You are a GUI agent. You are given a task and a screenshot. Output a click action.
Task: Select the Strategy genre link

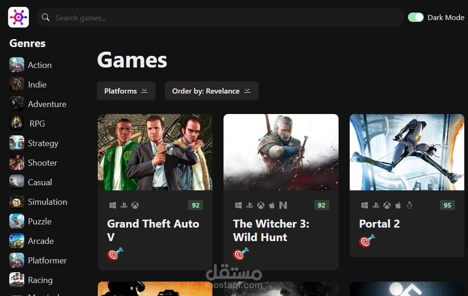pos(43,143)
